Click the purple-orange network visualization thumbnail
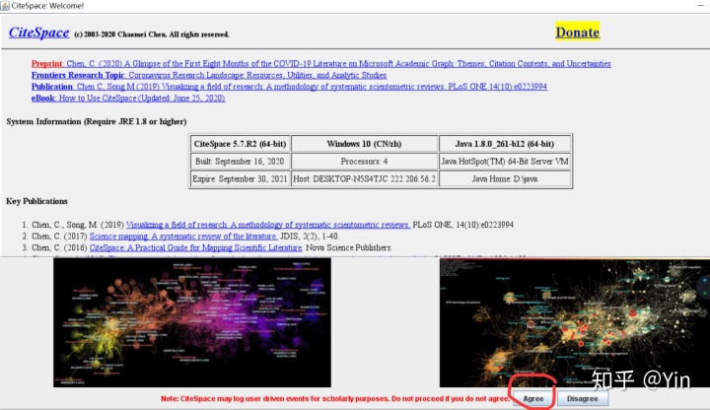The height and width of the screenshot is (410, 710). click(192, 322)
